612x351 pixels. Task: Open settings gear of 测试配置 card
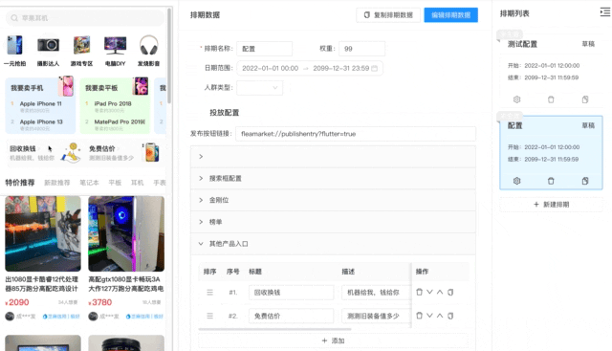coord(516,99)
